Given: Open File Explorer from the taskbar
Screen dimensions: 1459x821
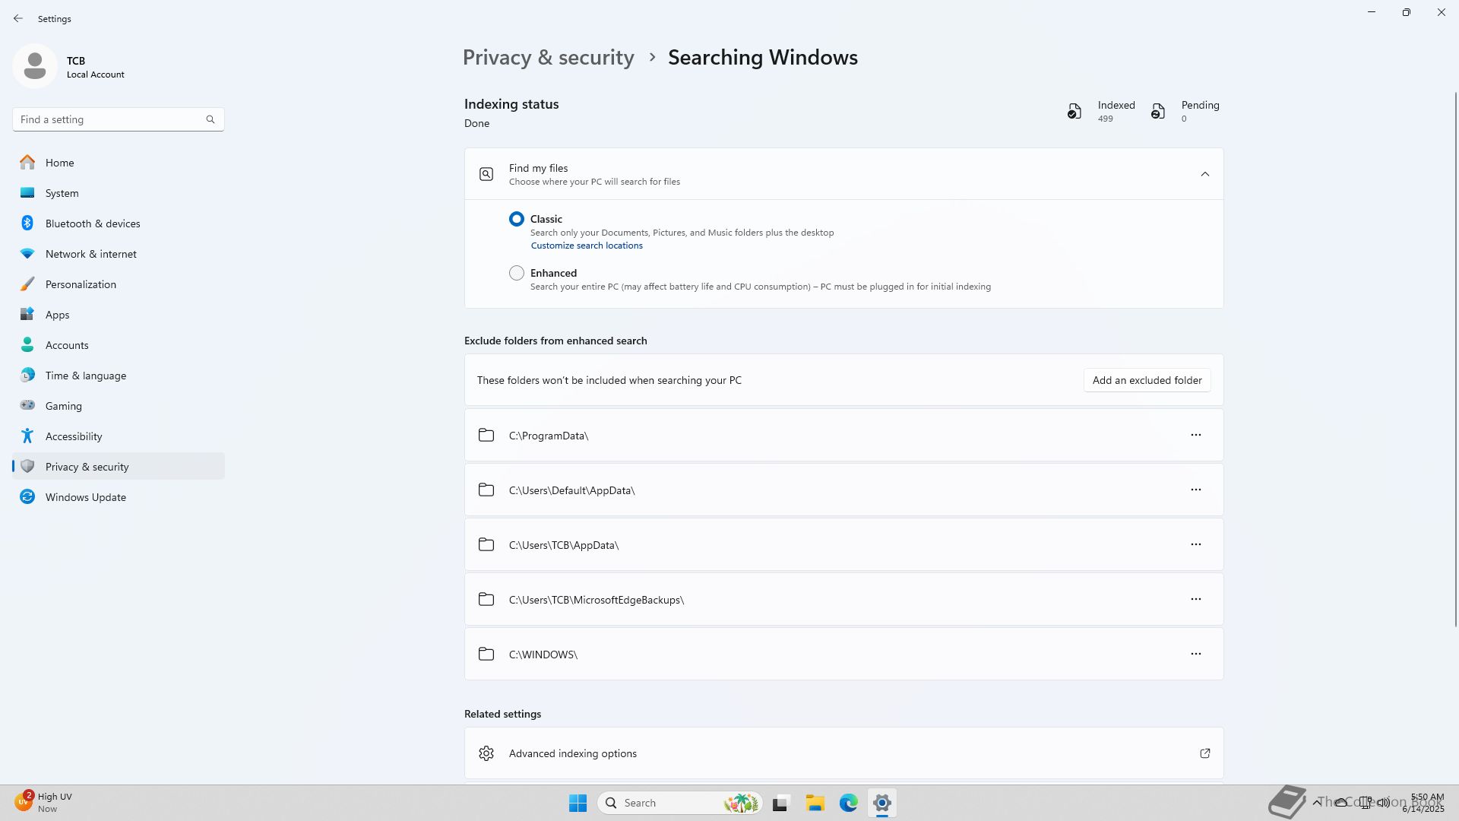Looking at the screenshot, I should [x=815, y=803].
